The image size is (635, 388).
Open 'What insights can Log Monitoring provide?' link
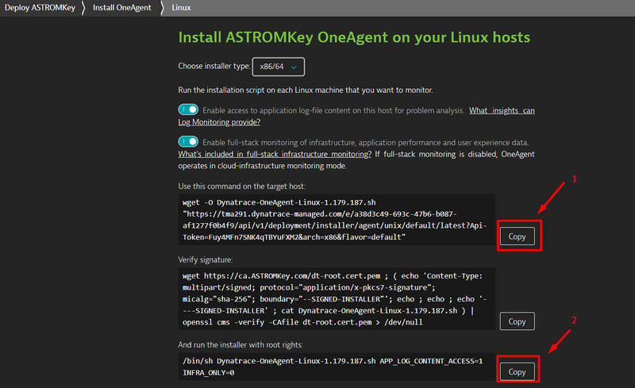click(501, 110)
